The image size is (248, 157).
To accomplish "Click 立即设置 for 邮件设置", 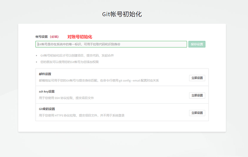I will (197, 78).
